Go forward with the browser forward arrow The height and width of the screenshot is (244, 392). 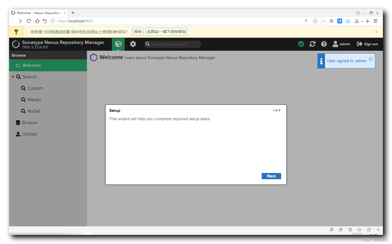[x=20, y=21]
